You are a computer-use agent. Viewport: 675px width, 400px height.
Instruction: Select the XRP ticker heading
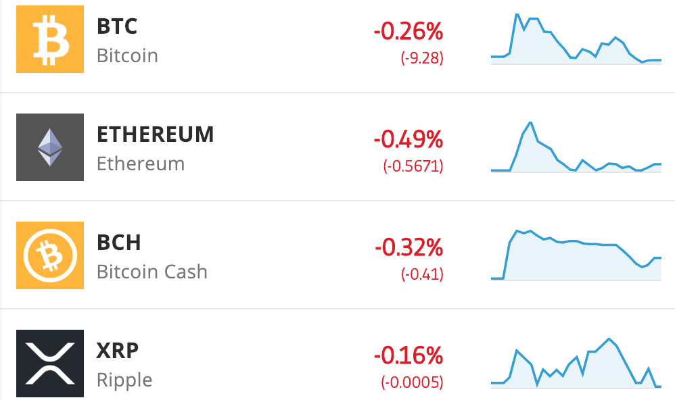118,351
